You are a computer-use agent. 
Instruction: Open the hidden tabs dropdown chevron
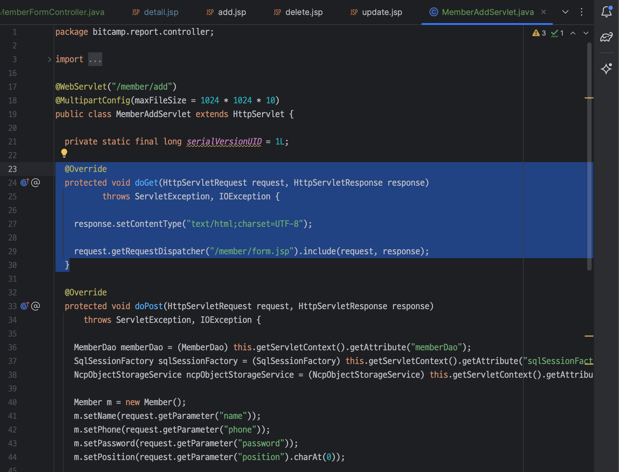(x=565, y=12)
